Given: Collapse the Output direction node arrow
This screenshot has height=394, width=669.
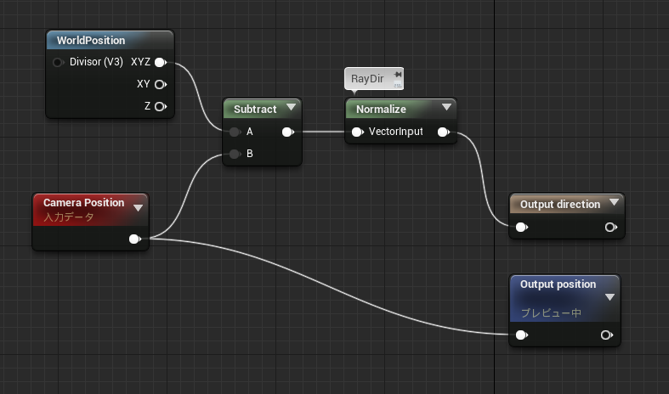Looking at the screenshot, I should click(x=614, y=202).
